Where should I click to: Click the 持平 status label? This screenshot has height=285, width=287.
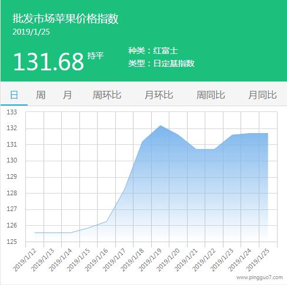pos(95,56)
